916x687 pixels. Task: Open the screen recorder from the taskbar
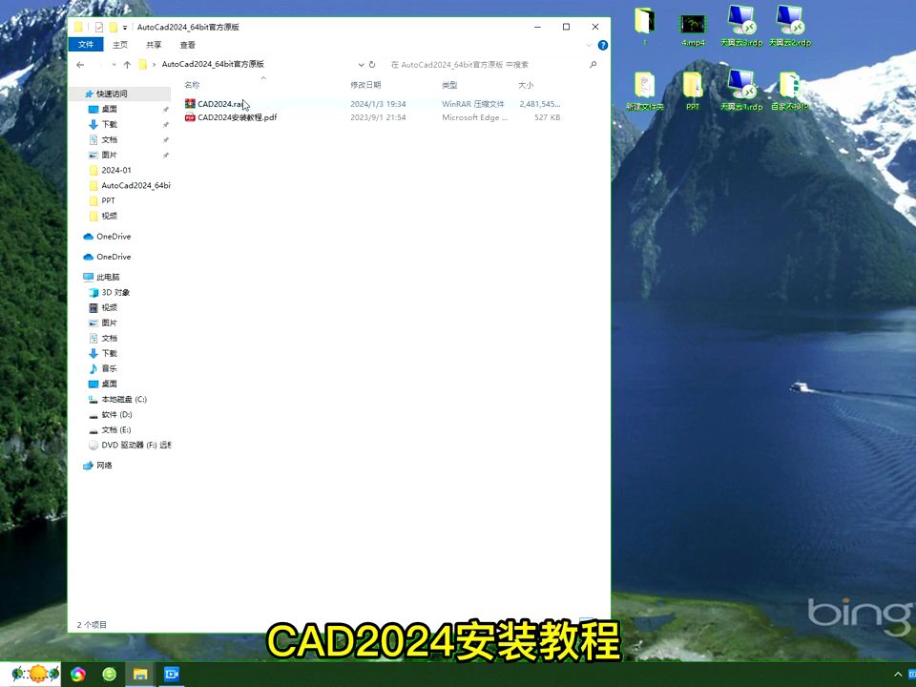coord(172,674)
